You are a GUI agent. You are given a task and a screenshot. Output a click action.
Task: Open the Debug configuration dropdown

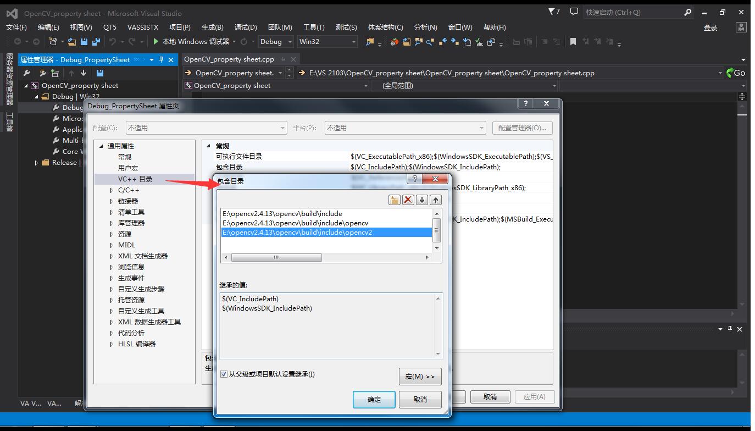click(x=277, y=41)
